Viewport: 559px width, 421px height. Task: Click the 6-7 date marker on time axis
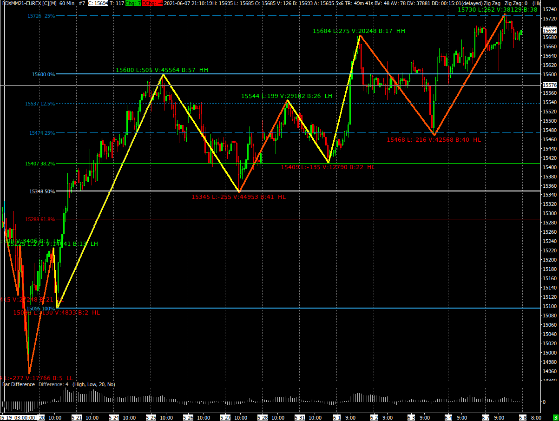pos(486,418)
